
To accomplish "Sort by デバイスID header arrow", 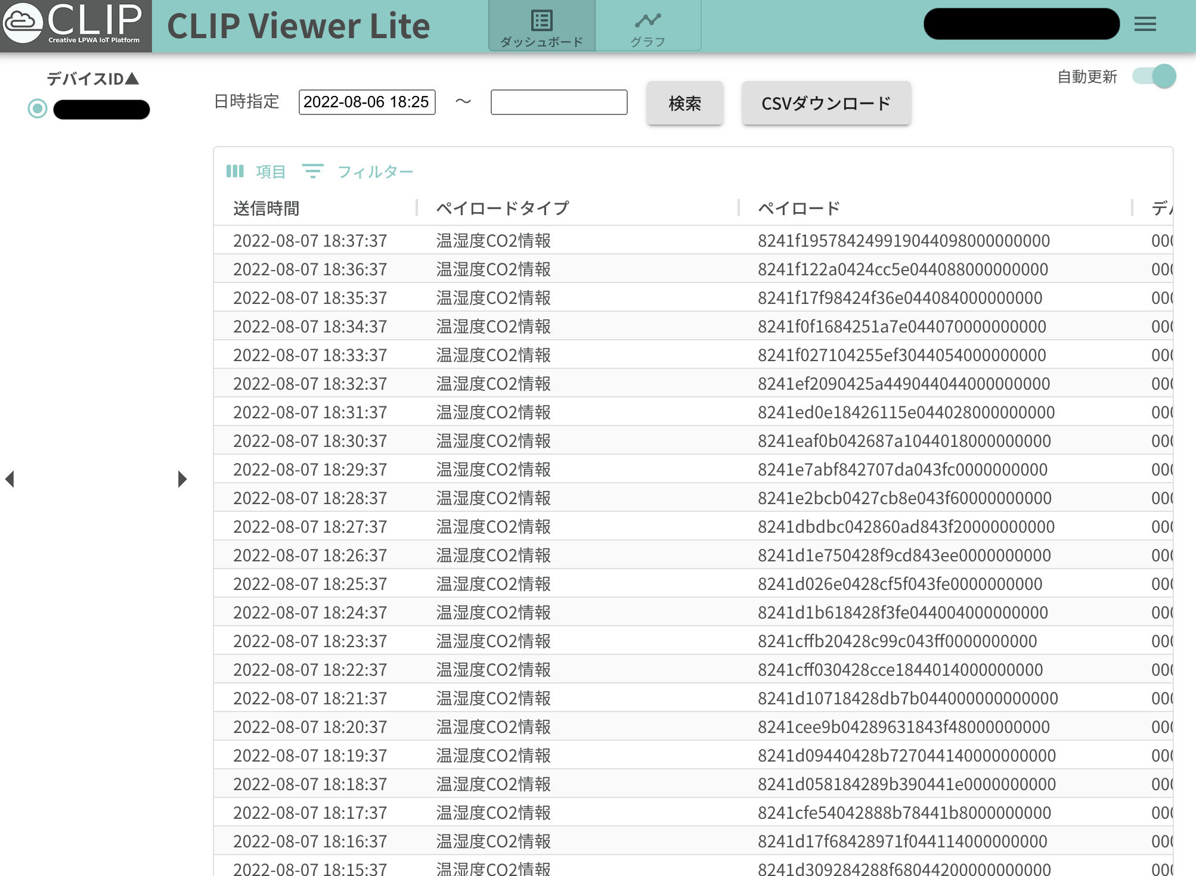I will tap(132, 78).
